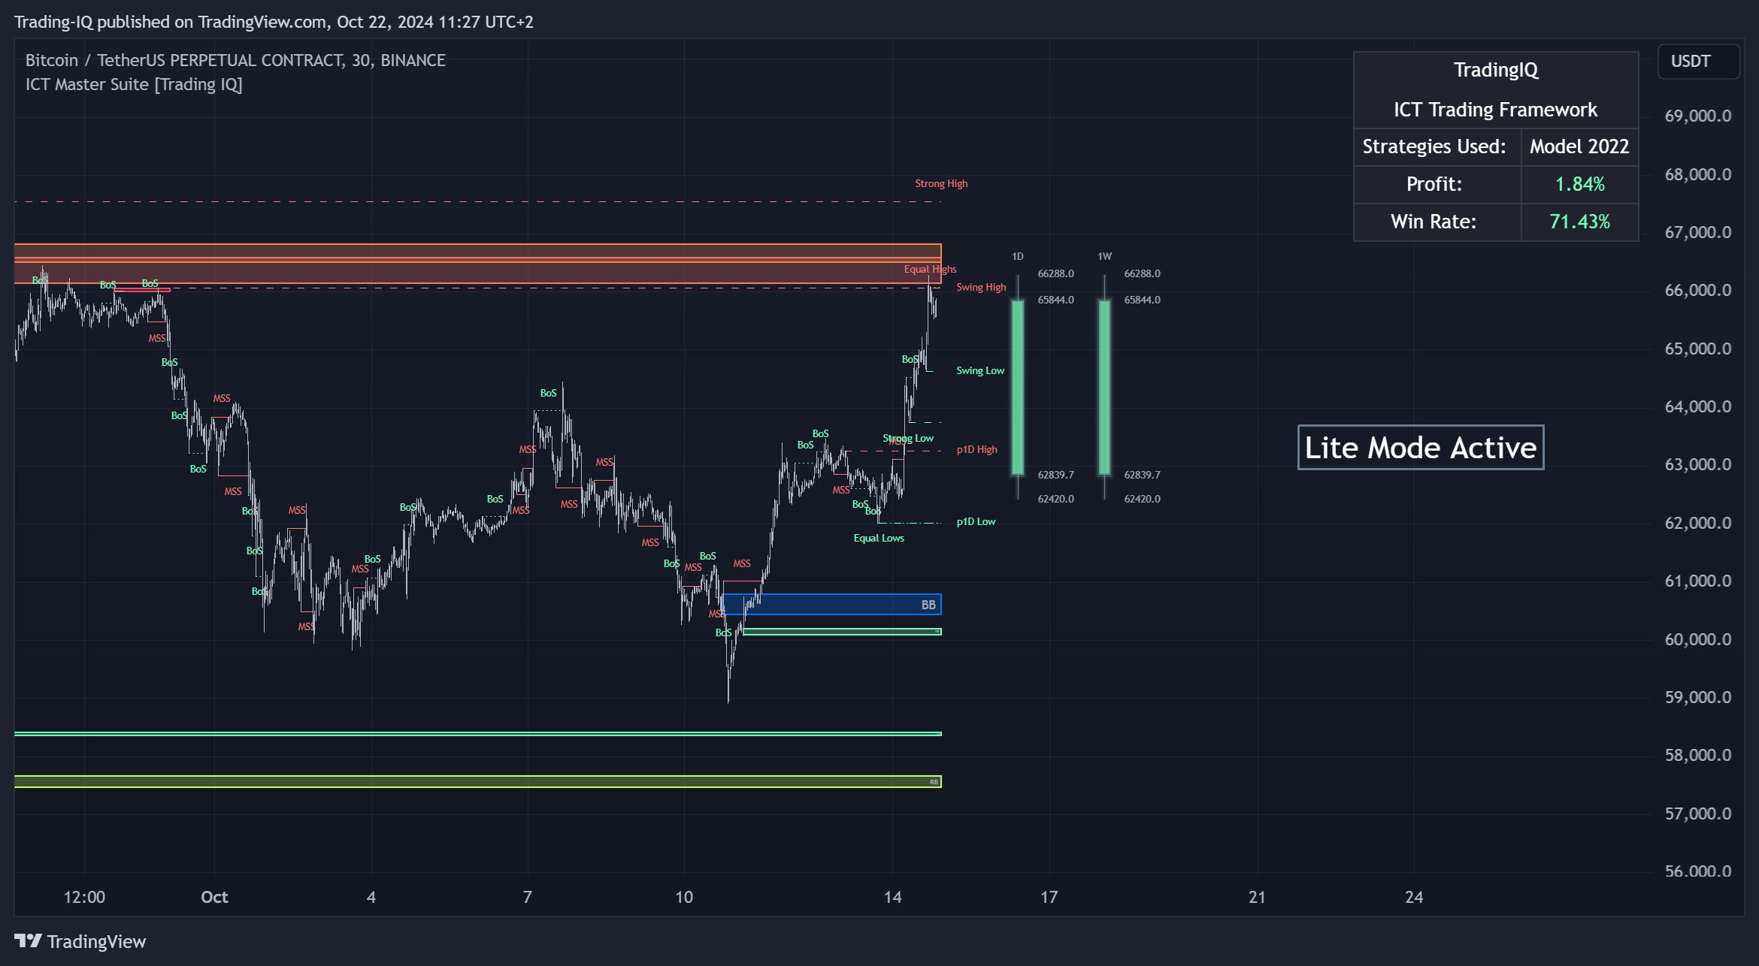This screenshot has width=1759, height=966.
Task: Click the Profit value 1.84%
Action: (x=1579, y=184)
